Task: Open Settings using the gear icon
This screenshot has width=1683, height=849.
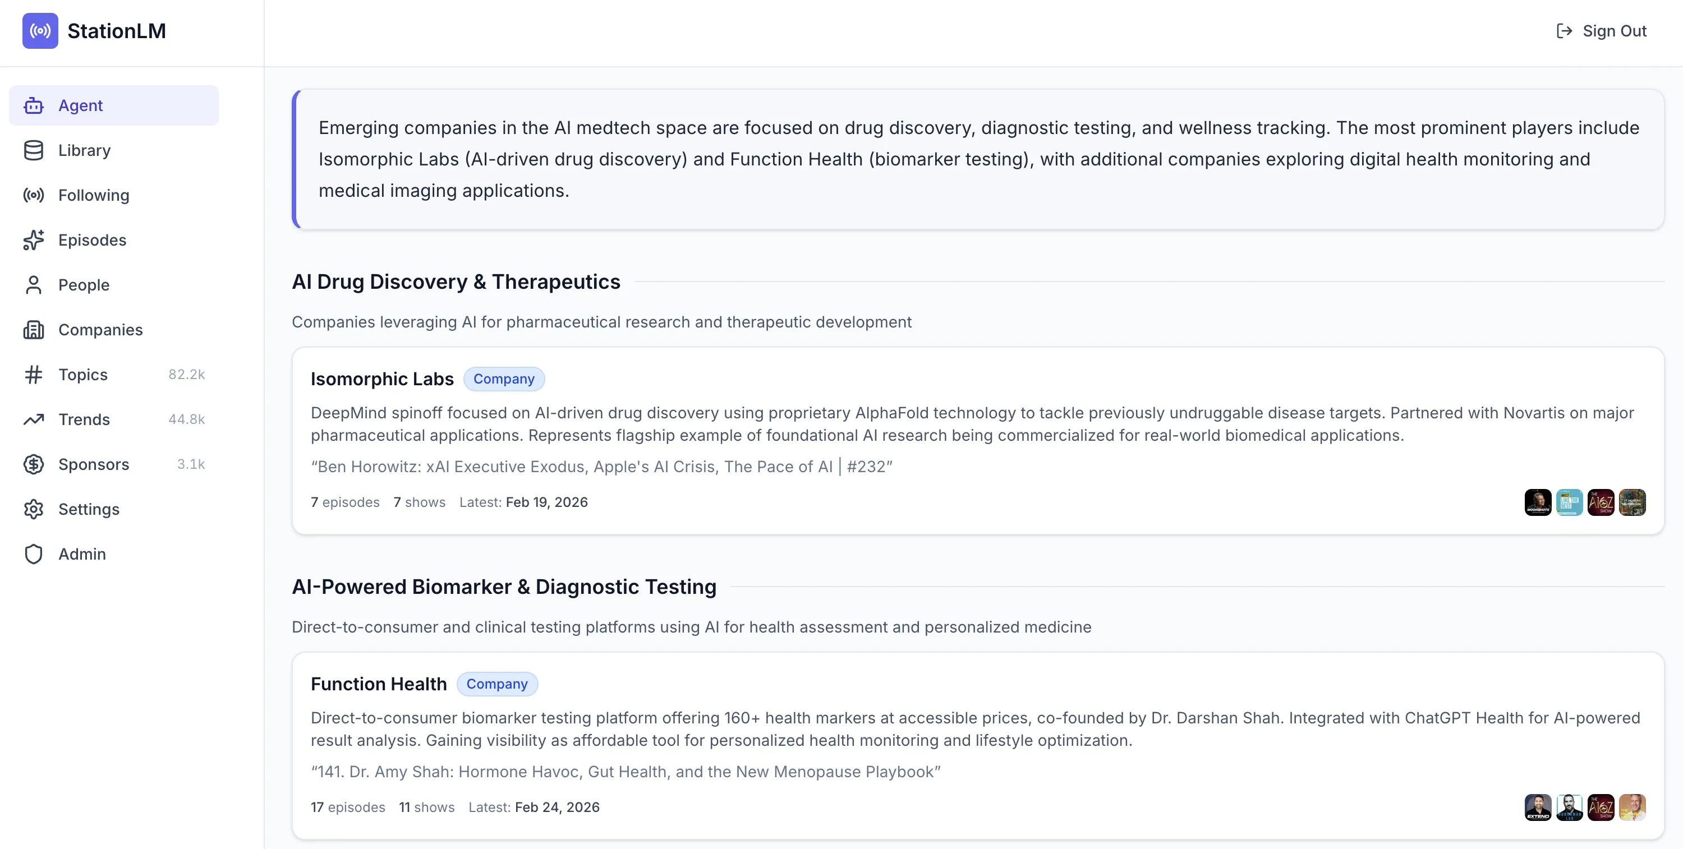Action: (x=34, y=509)
